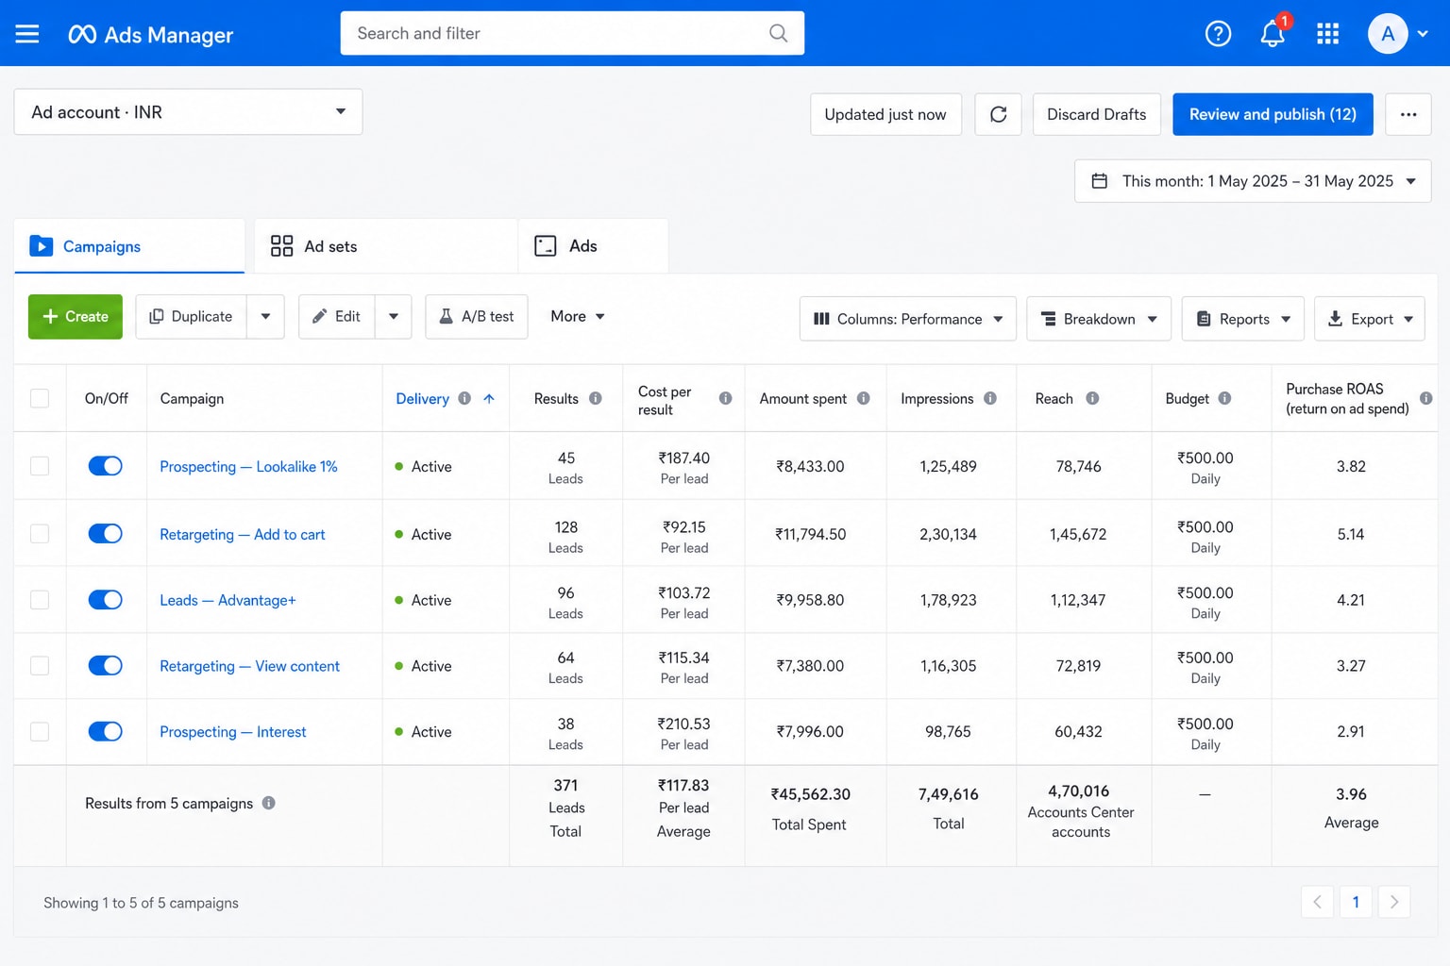Click info icon beside Purchase ROAS
1450x966 pixels.
click(x=1425, y=398)
